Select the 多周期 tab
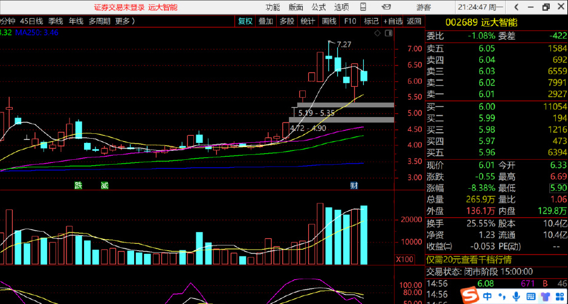The width and height of the screenshot is (568, 304). [99, 21]
